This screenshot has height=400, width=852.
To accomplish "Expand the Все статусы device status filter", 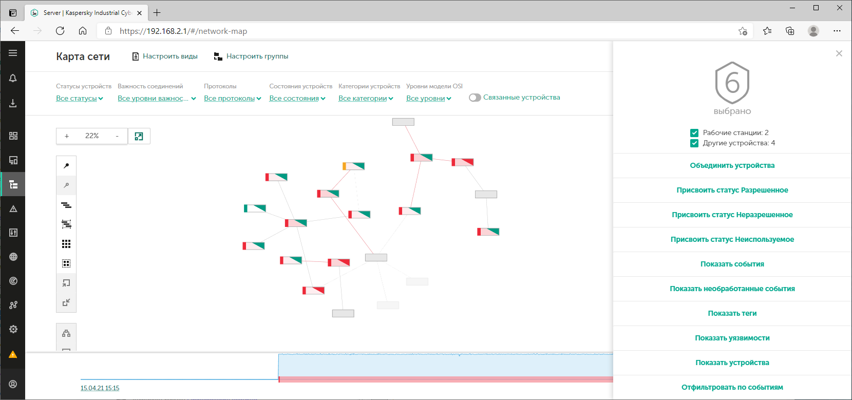I will coord(80,99).
